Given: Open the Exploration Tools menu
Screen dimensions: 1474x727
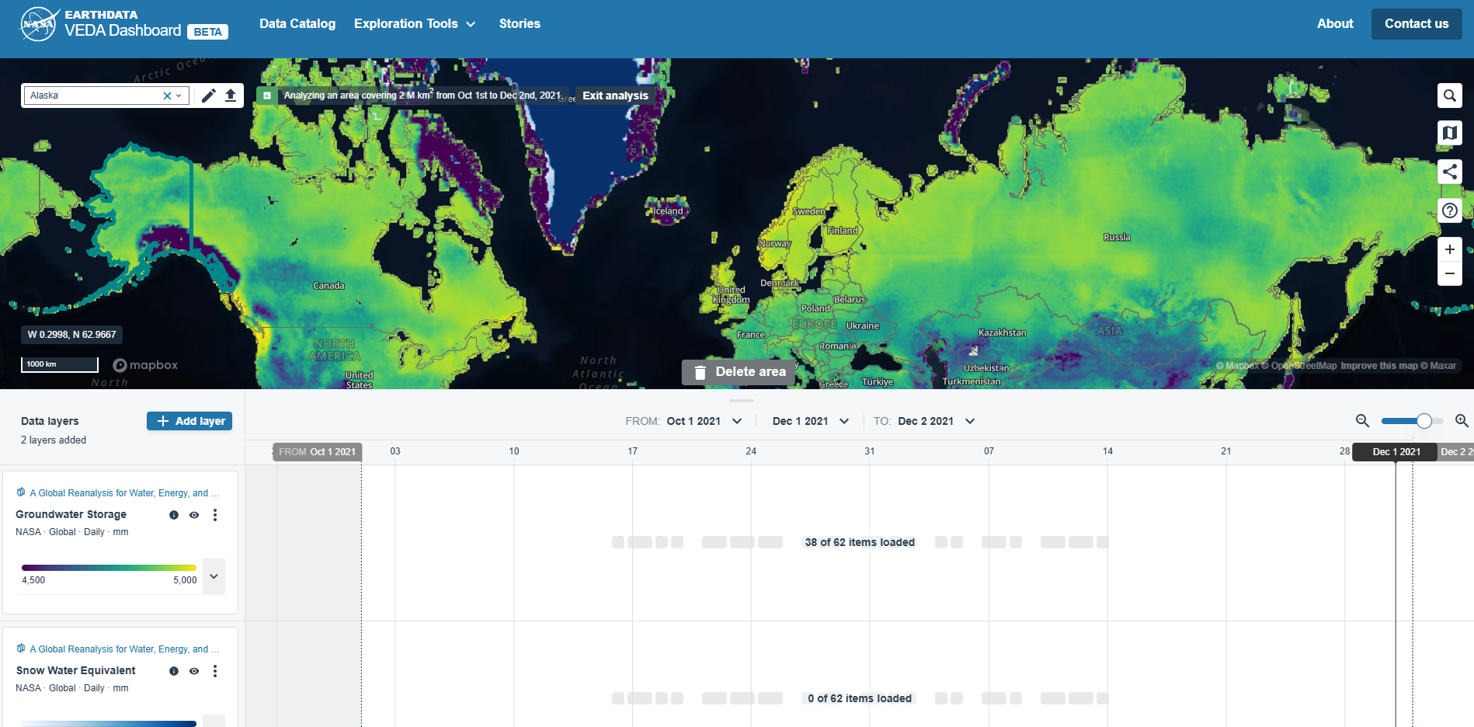Looking at the screenshot, I should (x=414, y=23).
